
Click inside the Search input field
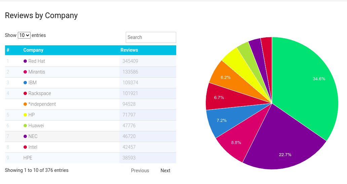pos(151,37)
